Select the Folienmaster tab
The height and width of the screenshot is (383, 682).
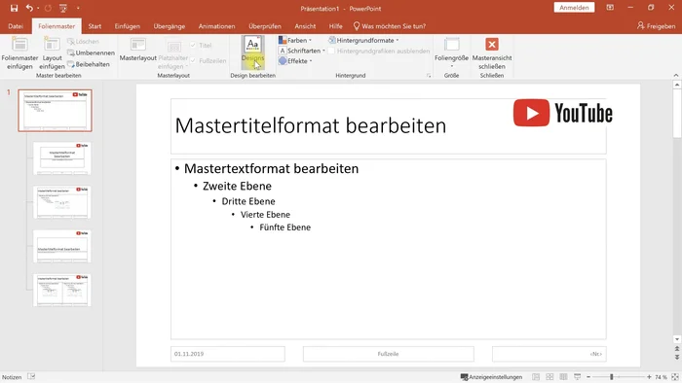(x=57, y=26)
